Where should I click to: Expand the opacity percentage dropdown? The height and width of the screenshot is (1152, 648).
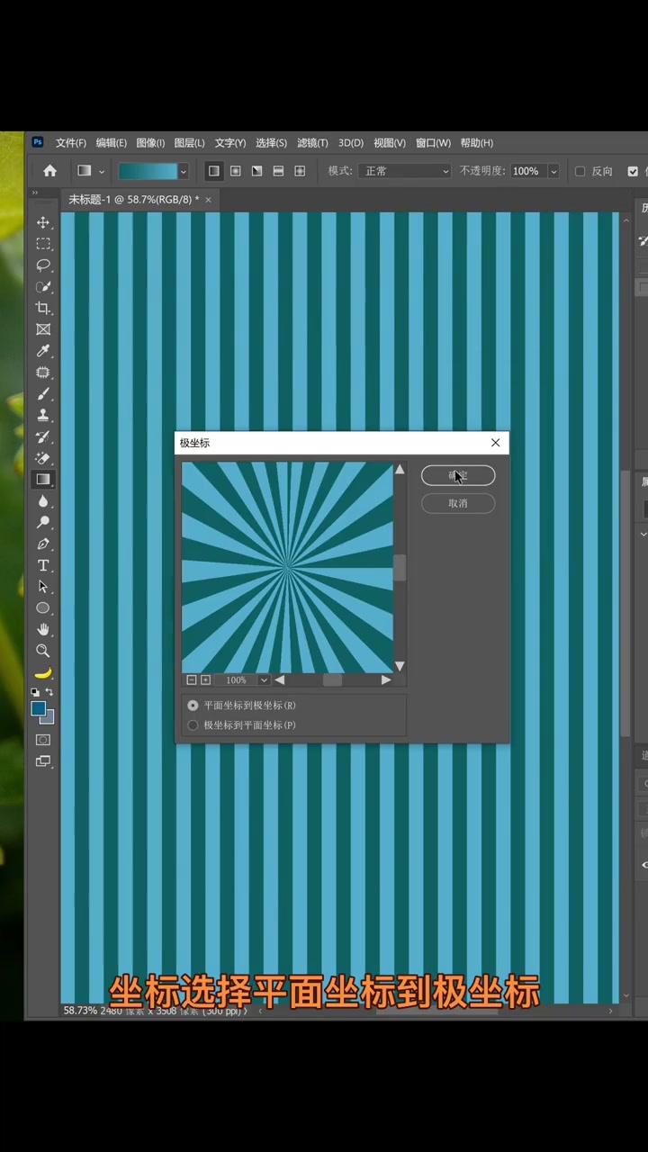[553, 171]
